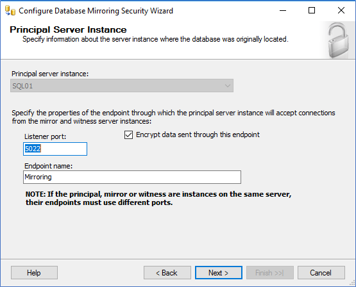Open Help for this wizard page
The width and height of the screenshot is (356, 287).
pyautogui.click(x=34, y=273)
